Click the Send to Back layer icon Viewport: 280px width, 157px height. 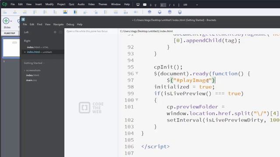point(180,12)
